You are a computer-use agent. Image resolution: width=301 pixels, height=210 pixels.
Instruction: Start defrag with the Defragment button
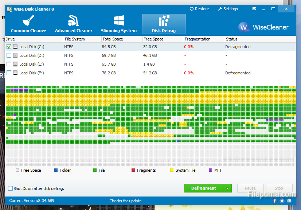(x=204, y=188)
